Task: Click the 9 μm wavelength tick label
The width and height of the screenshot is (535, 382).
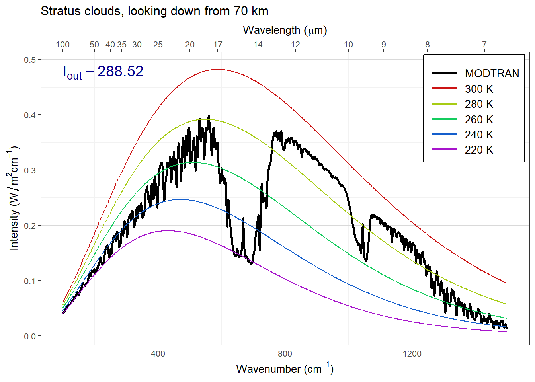Action: [x=384, y=45]
